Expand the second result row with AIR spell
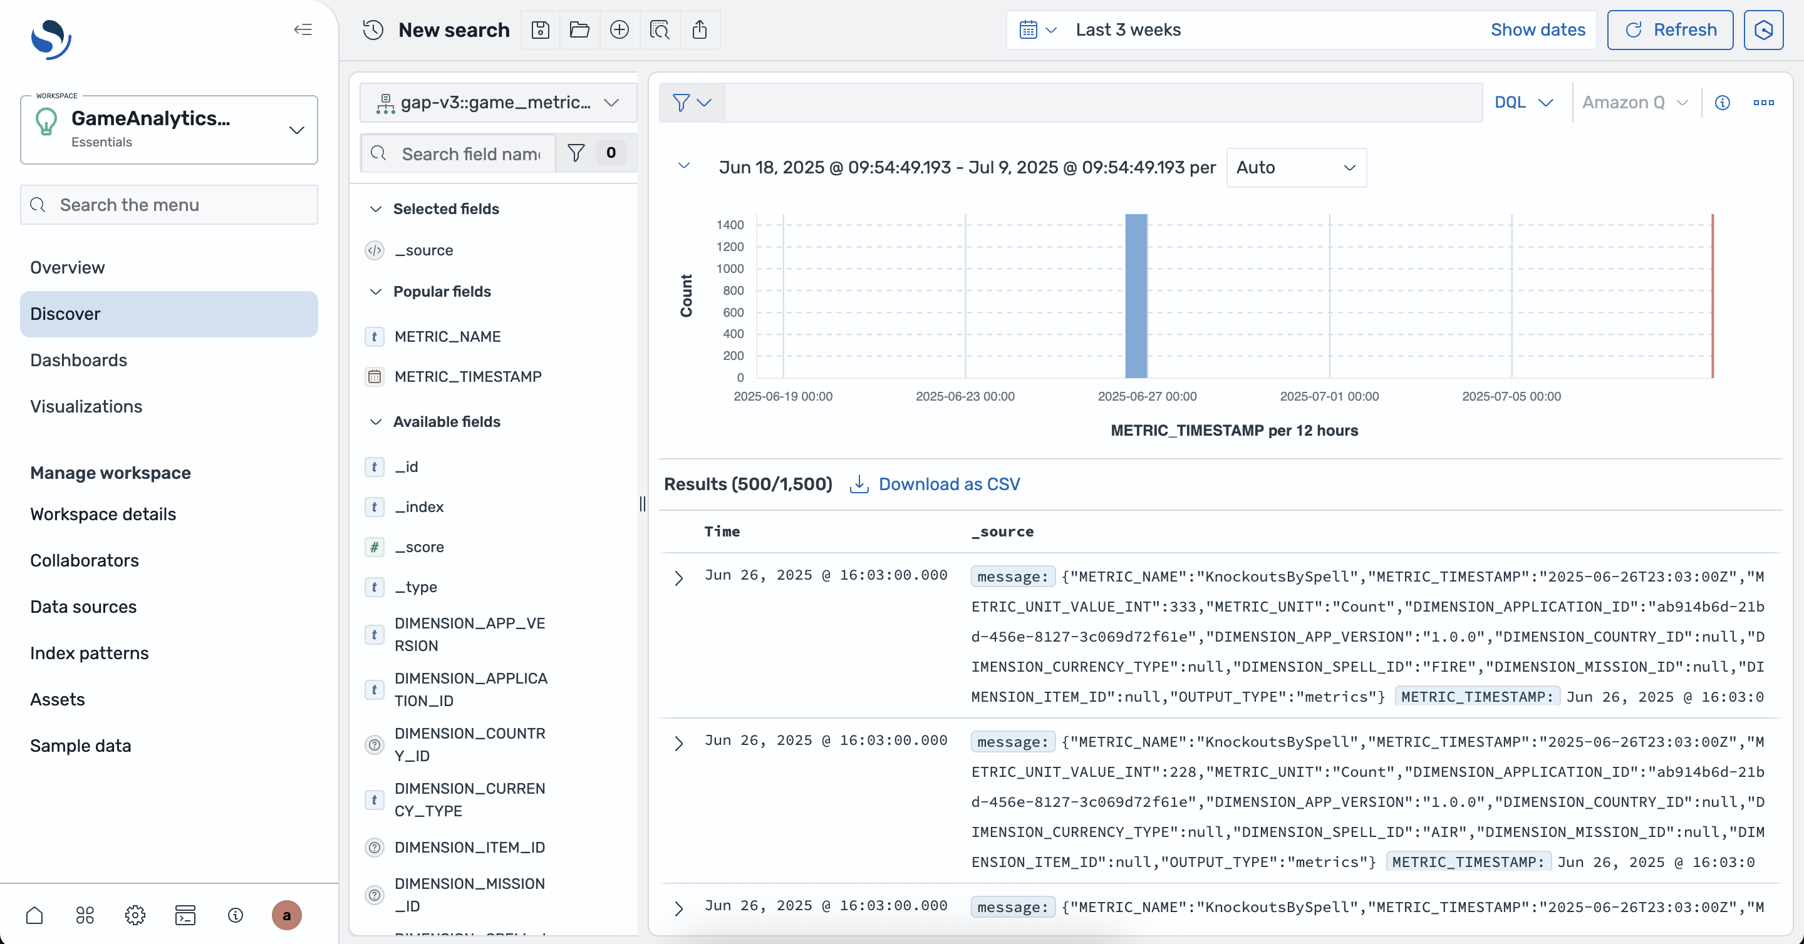1804x944 pixels. point(678,742)
